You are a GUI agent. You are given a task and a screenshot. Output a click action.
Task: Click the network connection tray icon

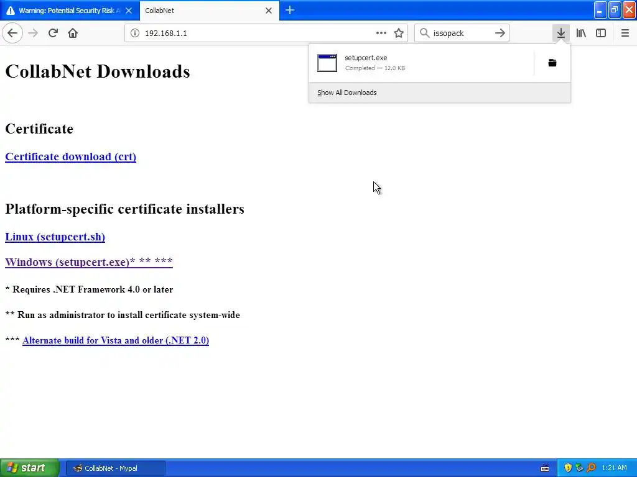click(579, 468)
